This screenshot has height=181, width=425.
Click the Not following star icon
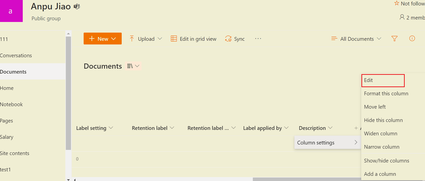[x=397, y=3]
